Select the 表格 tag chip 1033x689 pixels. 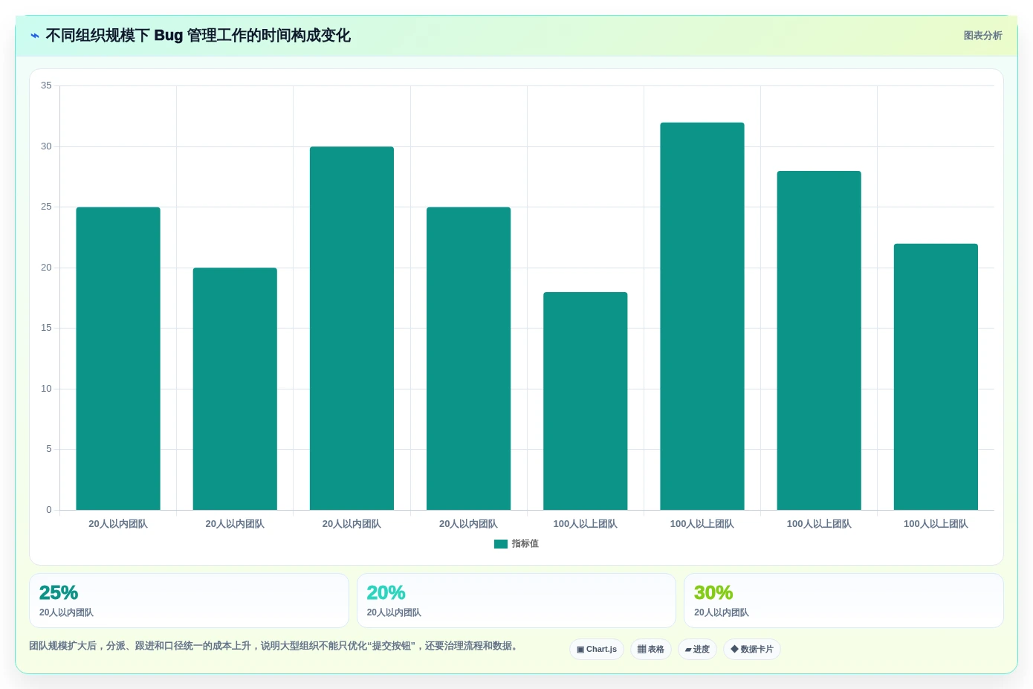651,649
